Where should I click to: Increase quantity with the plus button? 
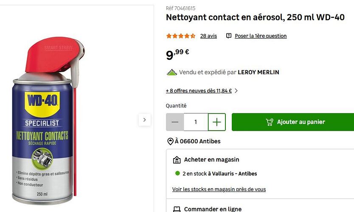click(x=217, y=122)
